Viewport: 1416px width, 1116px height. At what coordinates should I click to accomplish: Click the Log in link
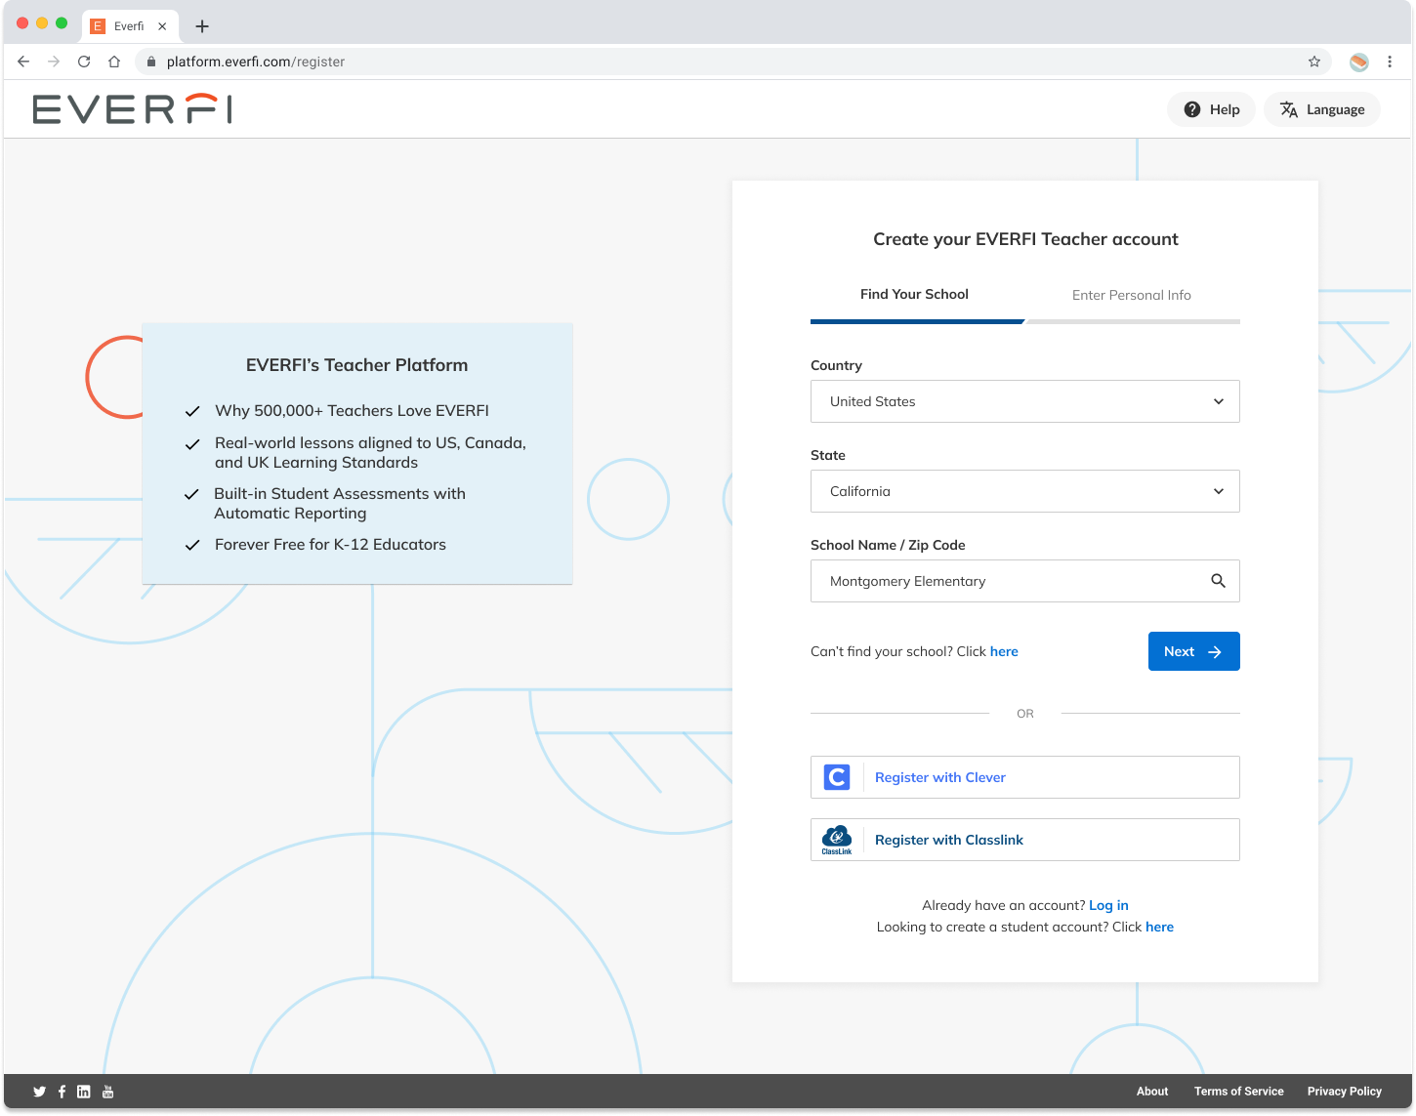click(x=1108, y=905)
